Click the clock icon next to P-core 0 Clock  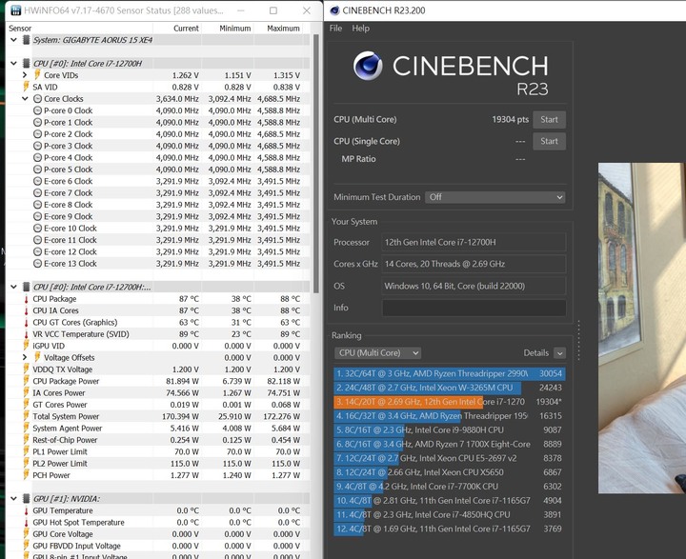click(37, 110)
